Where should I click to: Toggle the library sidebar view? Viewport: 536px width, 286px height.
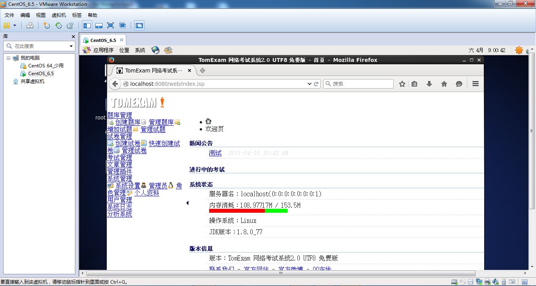click(x=87, y=25)
